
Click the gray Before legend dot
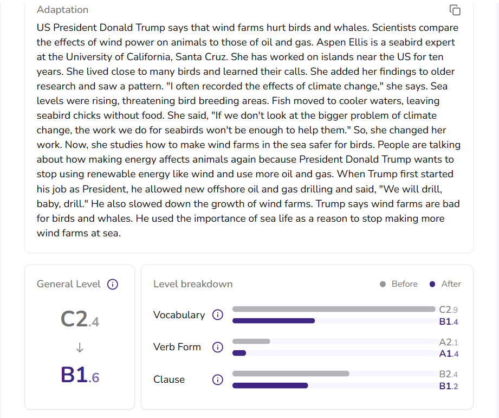[383, 284]
